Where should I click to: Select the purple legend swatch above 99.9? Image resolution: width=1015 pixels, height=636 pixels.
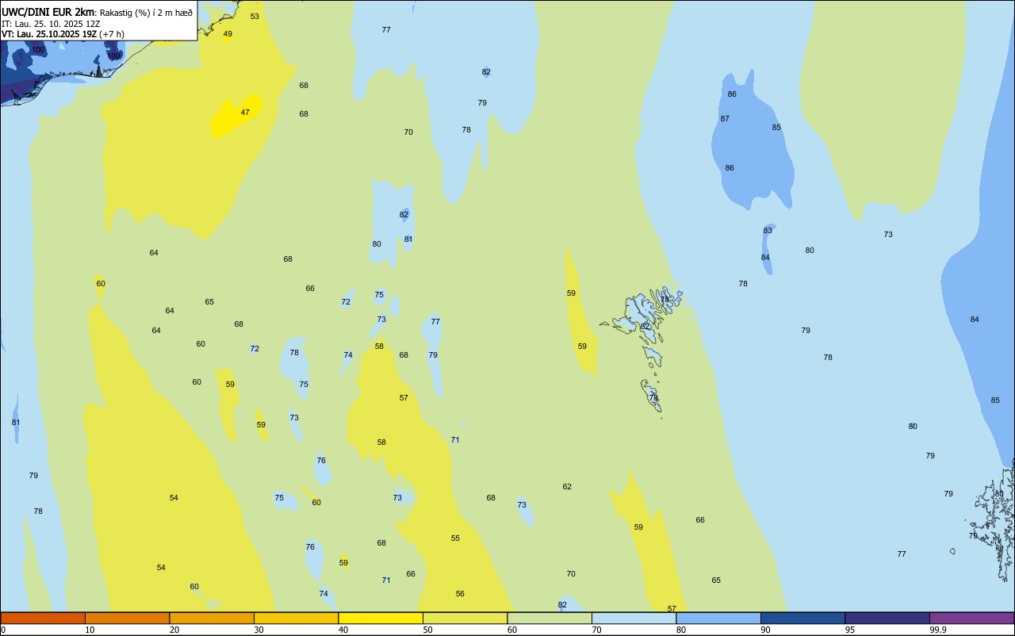971,618
